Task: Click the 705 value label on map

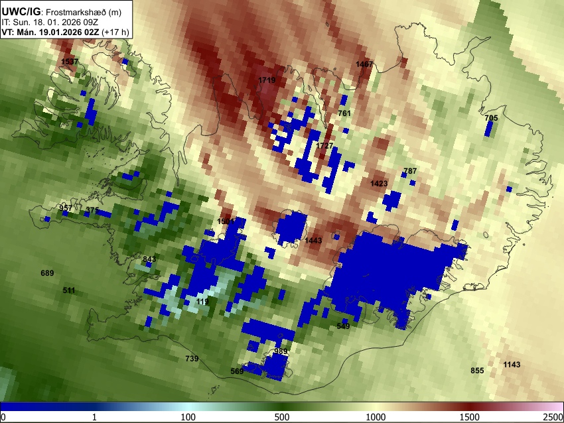Action: pos(491,118)
